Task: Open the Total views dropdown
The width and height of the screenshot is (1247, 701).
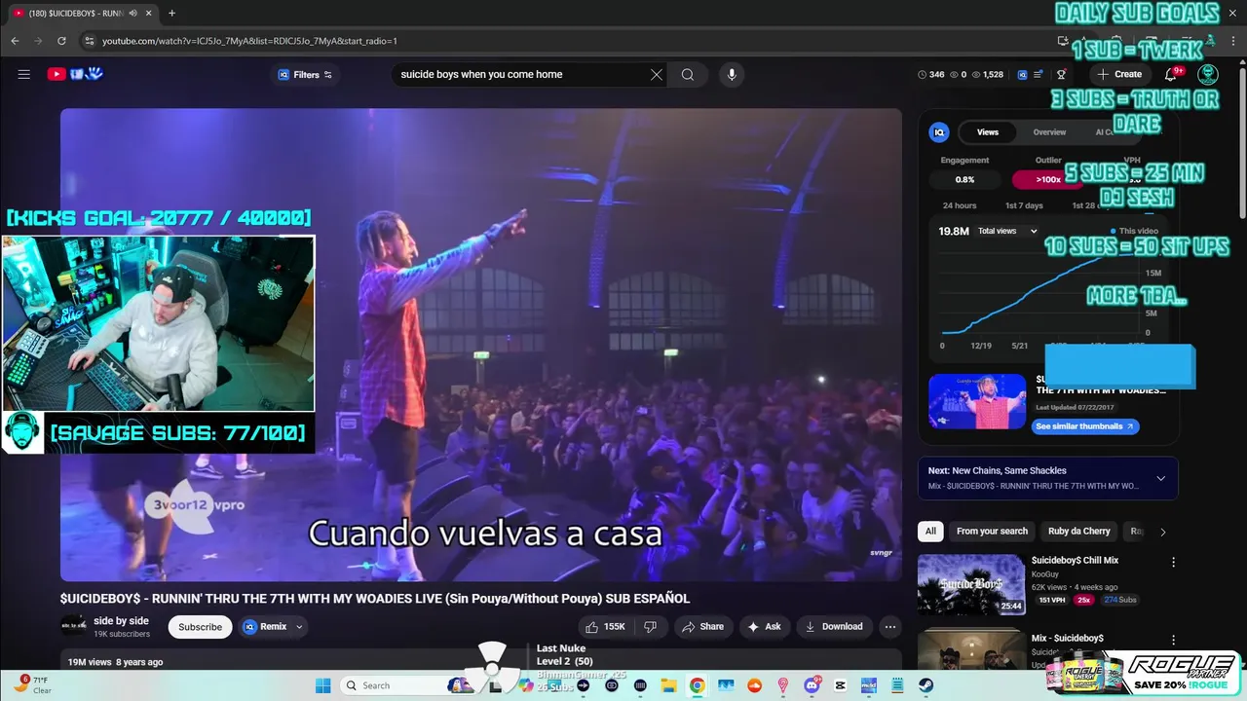Action: click(x=1007, y=231)
